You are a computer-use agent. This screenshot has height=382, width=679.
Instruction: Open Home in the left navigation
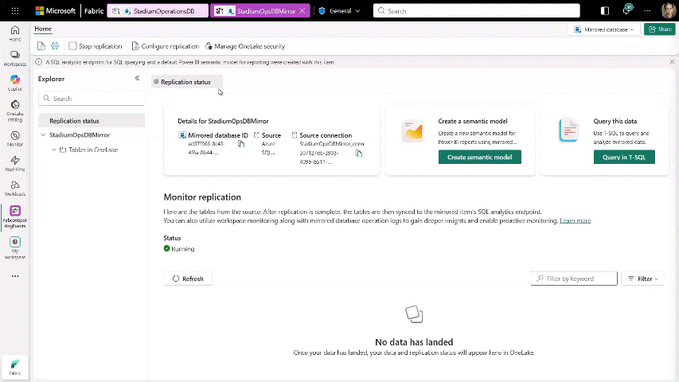(x=14, y=33)
